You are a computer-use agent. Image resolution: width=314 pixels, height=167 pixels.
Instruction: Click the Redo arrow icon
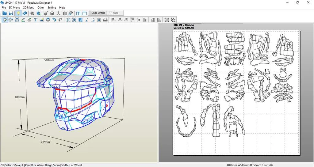click(60, 20)
